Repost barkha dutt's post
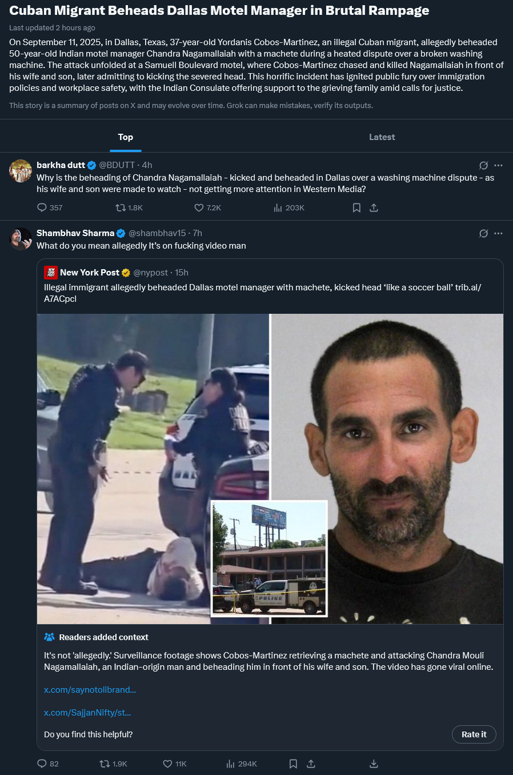 (x=121, y=207)
